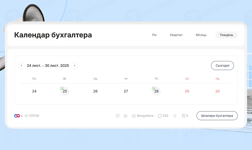252x150 pixels.
Task: Select Saturday 29 in the calendar
Action: (187, 91)
